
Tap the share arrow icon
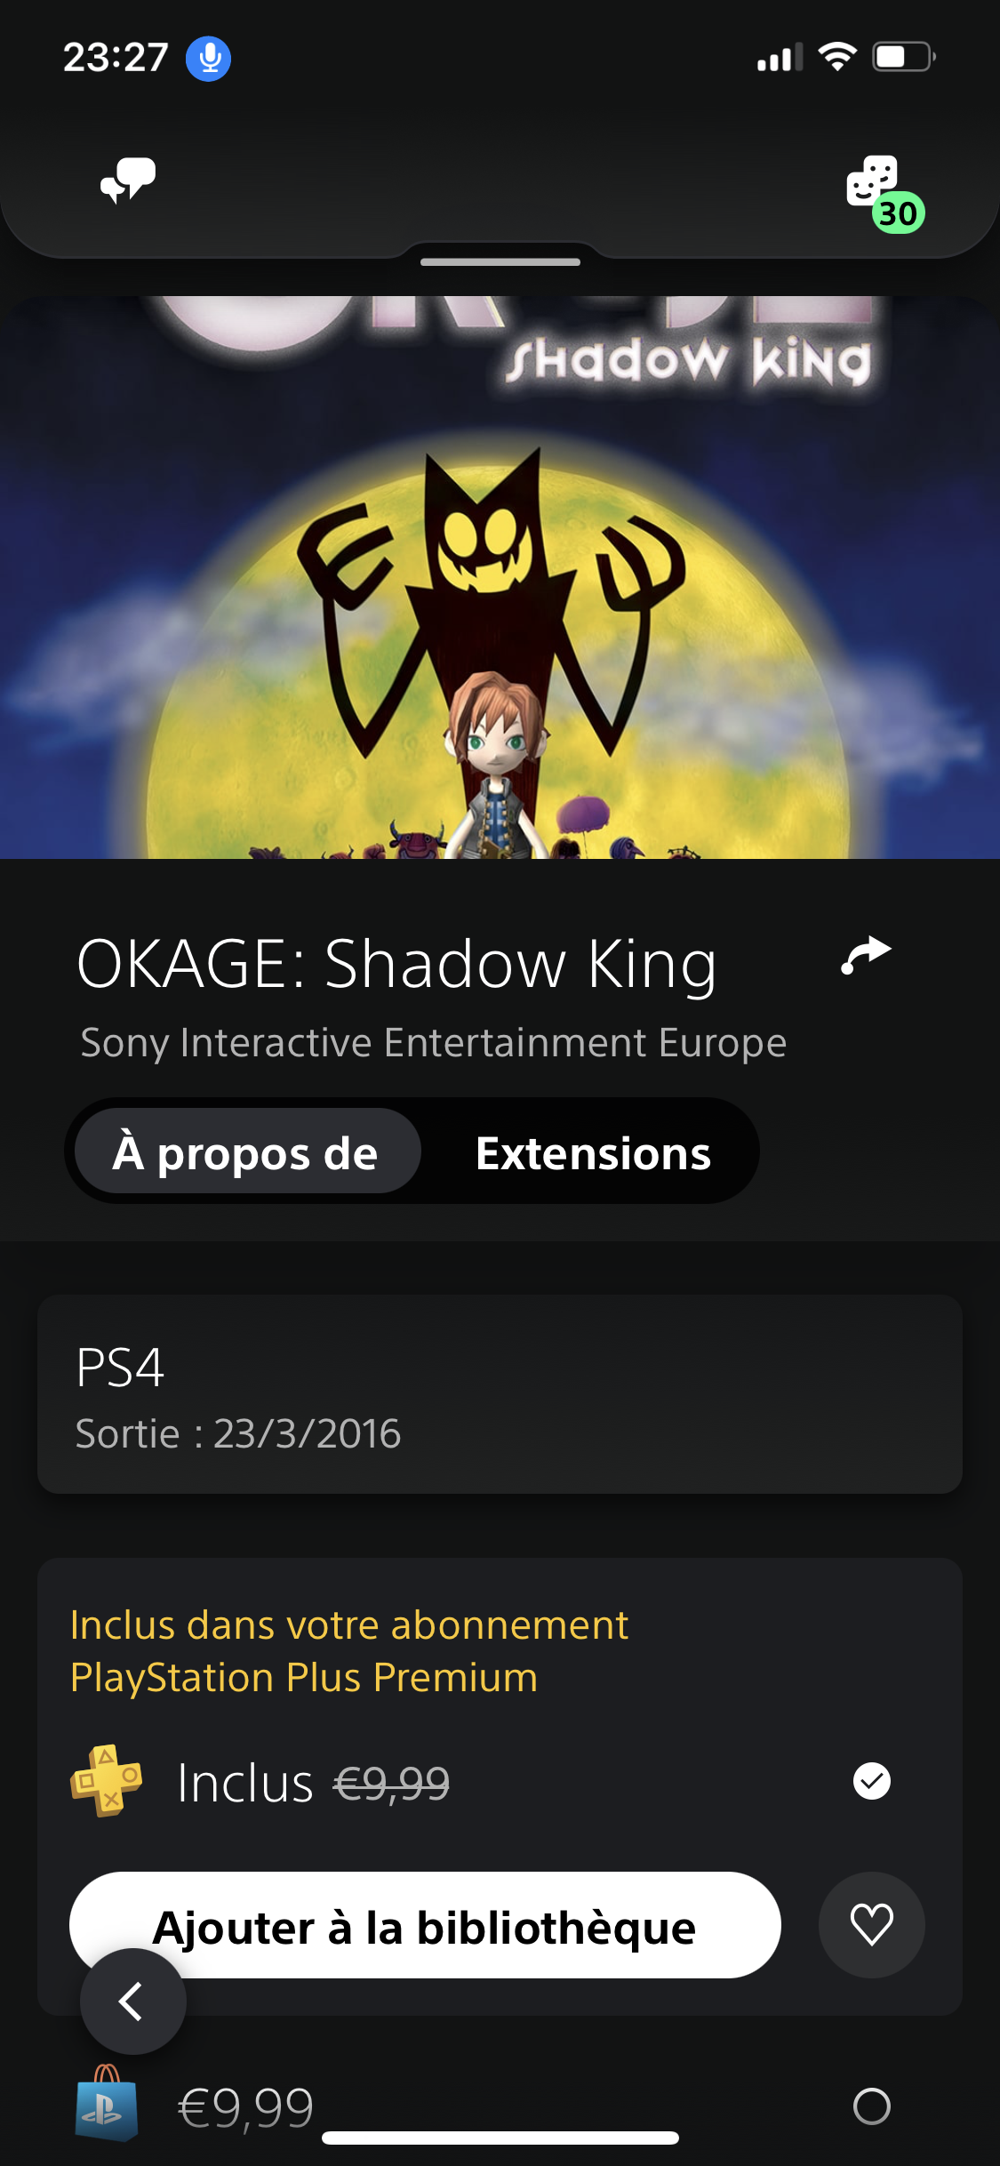point(866,956)
